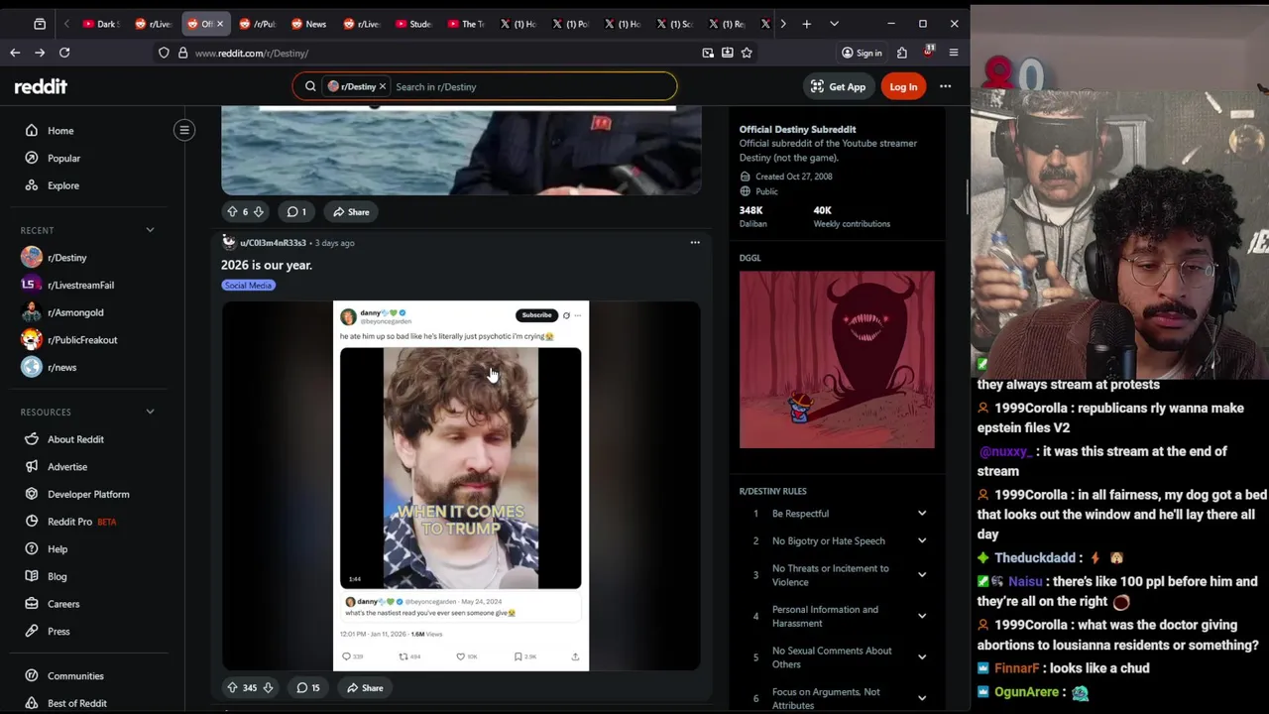Open Home in the Reddit sidebar
This screenshot has width=1269, height=714.
click(x=60, y=131)
